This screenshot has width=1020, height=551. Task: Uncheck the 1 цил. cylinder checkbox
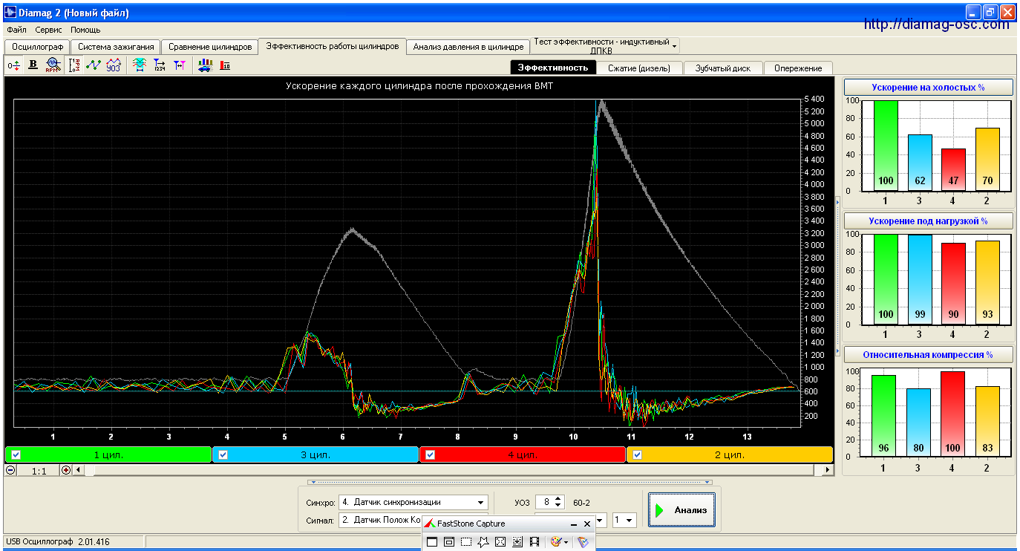[x=16, y=454]
